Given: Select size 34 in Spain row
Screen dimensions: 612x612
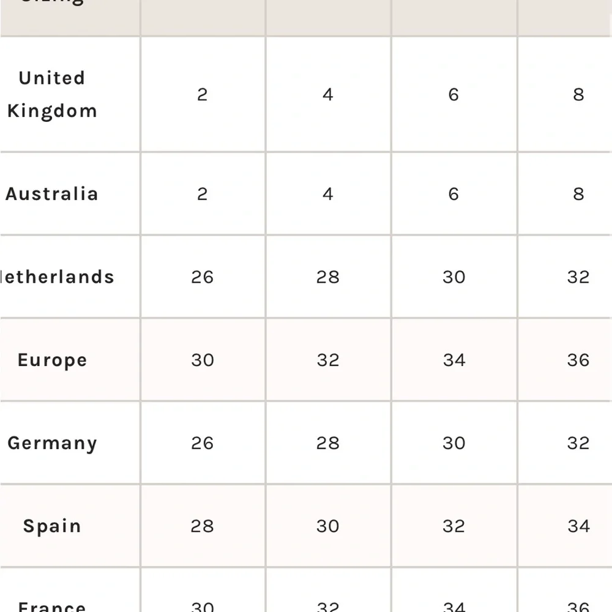Looking at the screenshot, I should [578, 526].
